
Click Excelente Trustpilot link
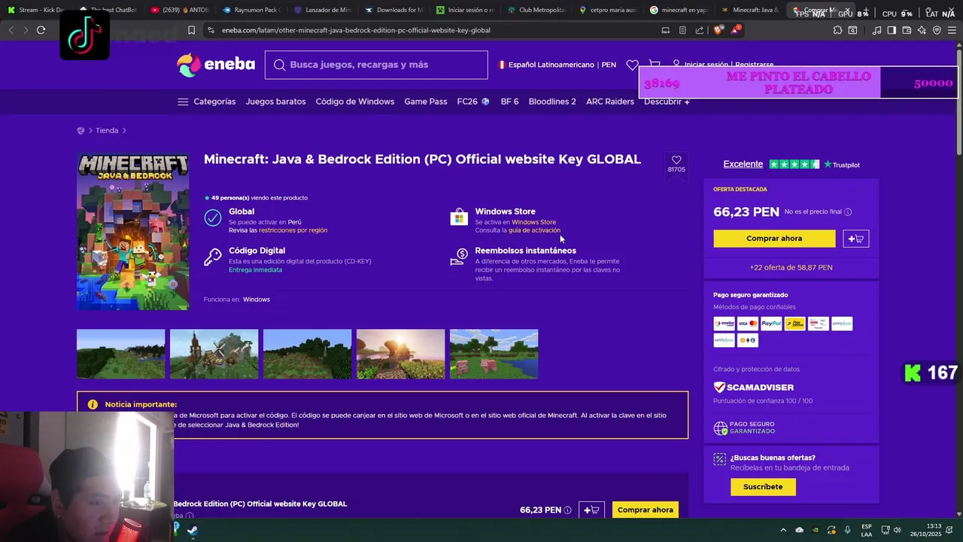click(x=743, y=164)
